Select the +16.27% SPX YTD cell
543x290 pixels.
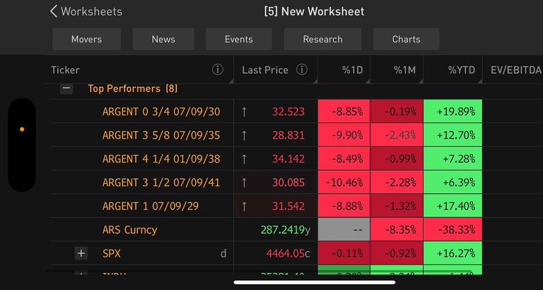click(453, 253)
